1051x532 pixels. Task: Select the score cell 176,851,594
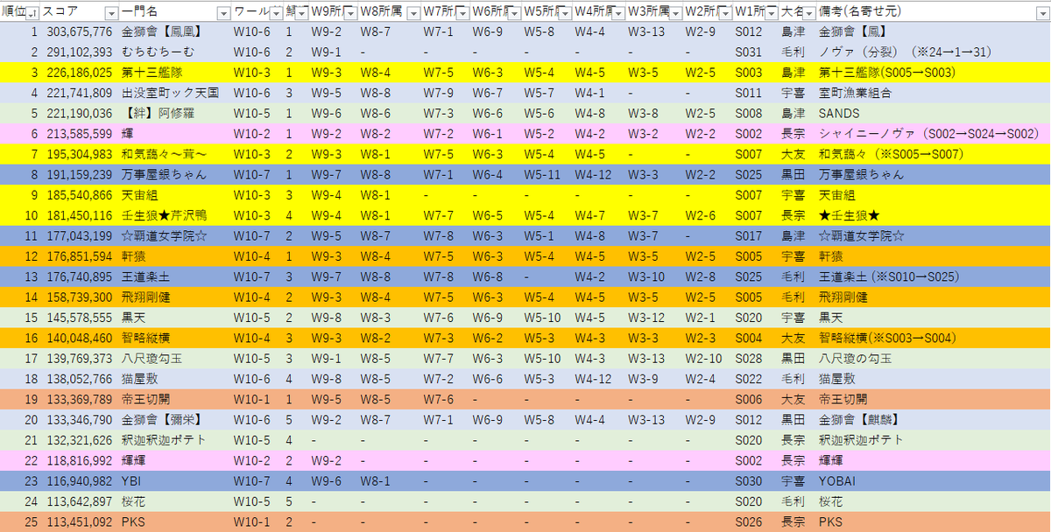(x=78, y=255)
